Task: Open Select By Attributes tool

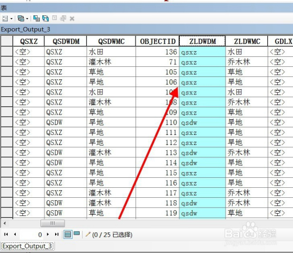Action: pos(36,19)
